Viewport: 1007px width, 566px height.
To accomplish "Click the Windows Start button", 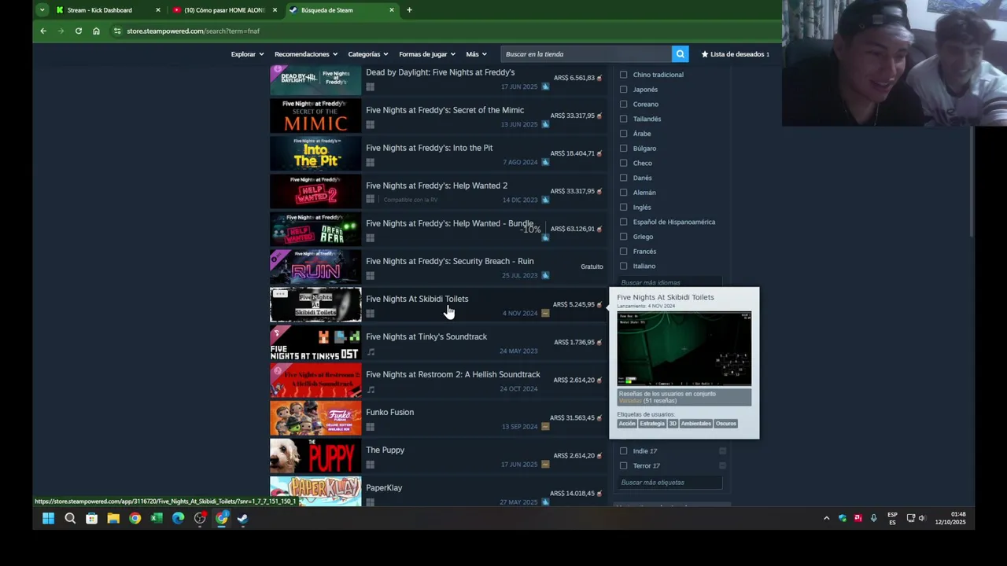I will (48, 518).
